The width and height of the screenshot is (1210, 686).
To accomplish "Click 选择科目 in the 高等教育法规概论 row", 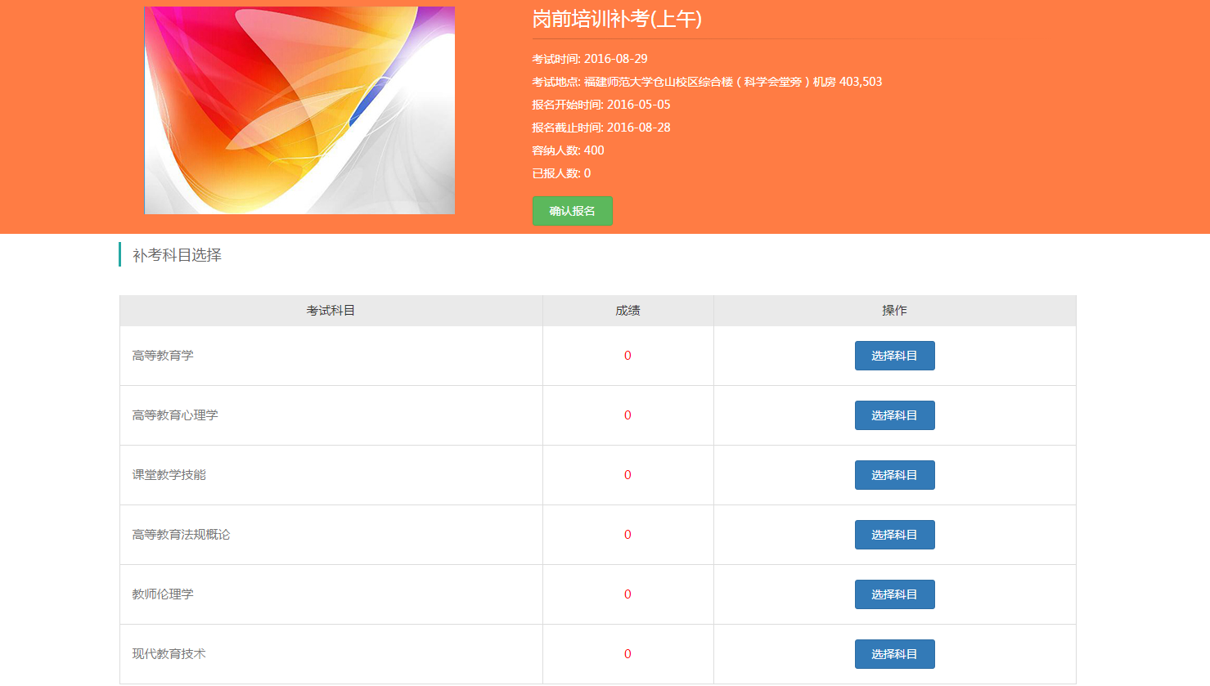I will (x=894, y=535).
